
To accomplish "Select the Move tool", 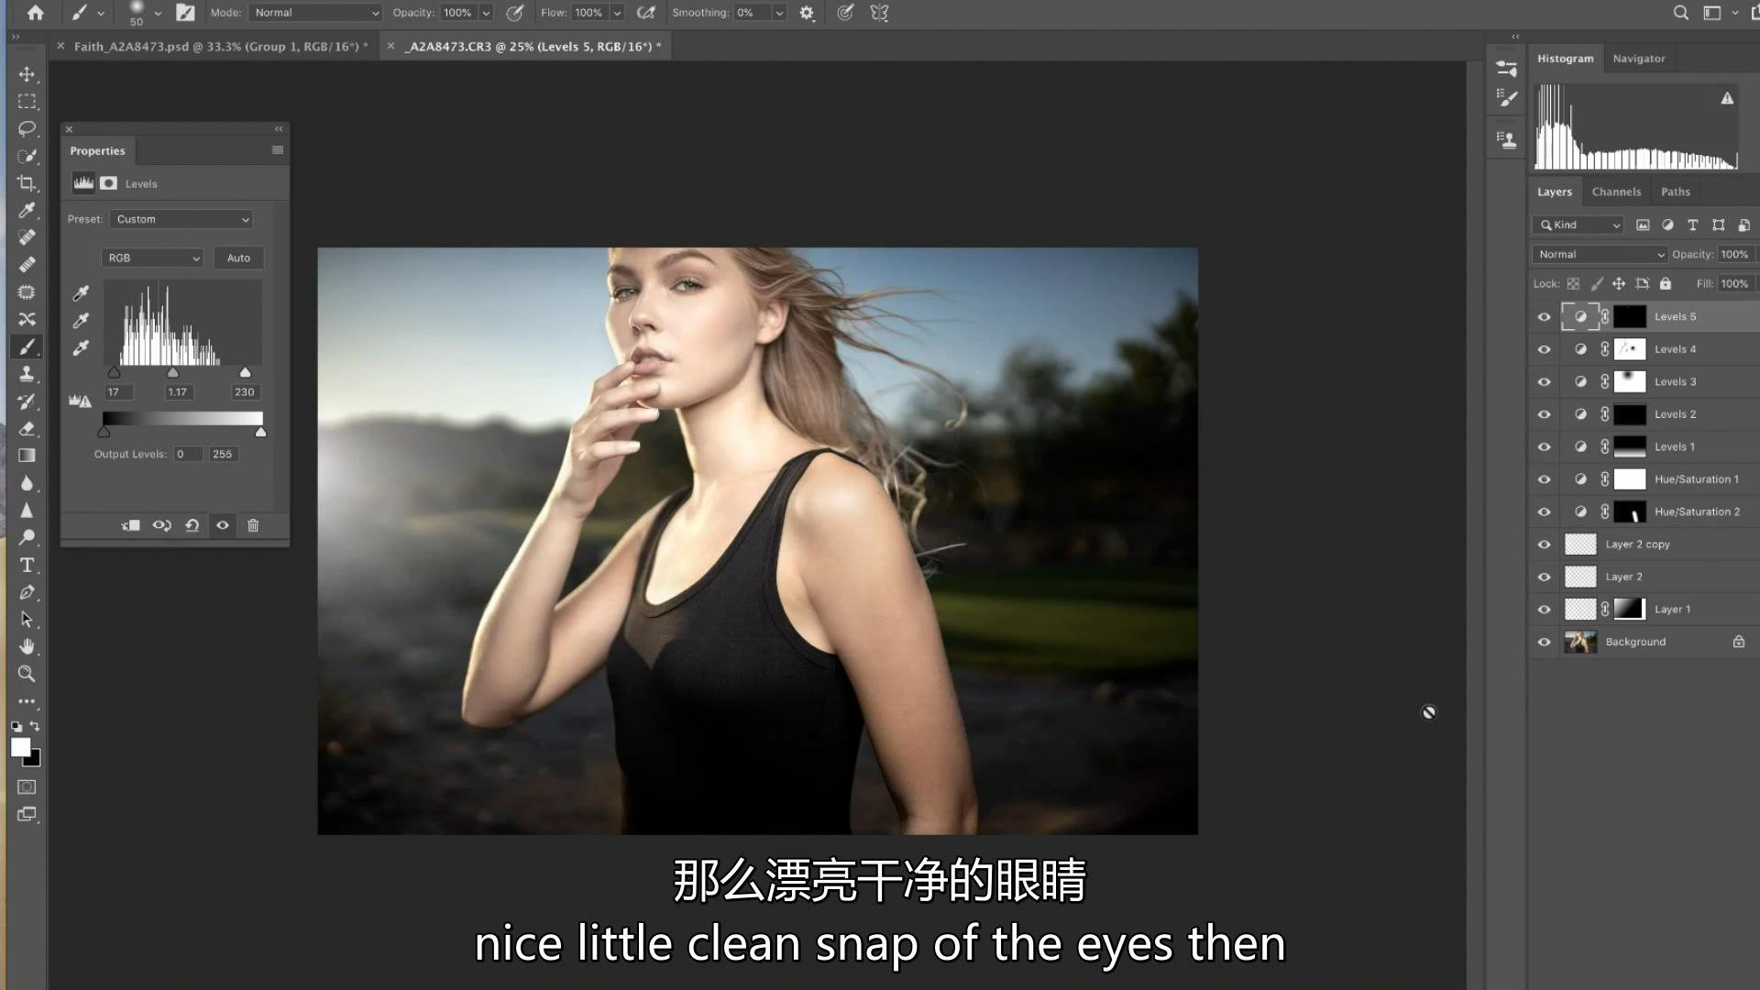I will (x=27, y=74).
